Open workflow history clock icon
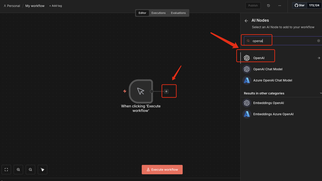Viewport: 322px width, 181px height. [x=269, y=6]
